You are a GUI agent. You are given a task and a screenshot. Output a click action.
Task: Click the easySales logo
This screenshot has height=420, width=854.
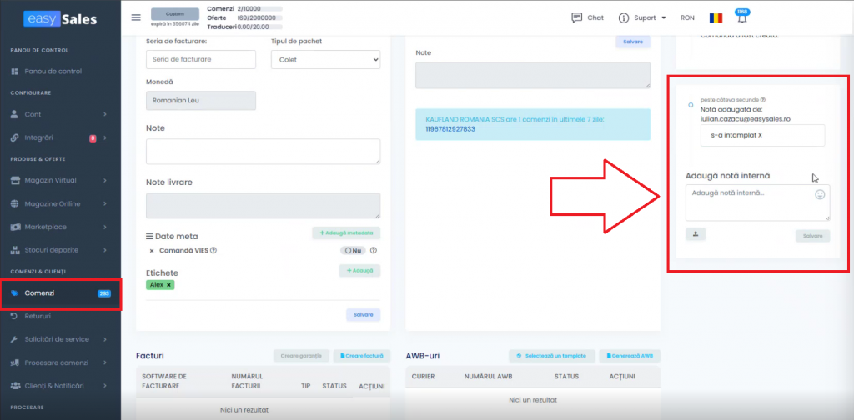click(x=60, y=19)
